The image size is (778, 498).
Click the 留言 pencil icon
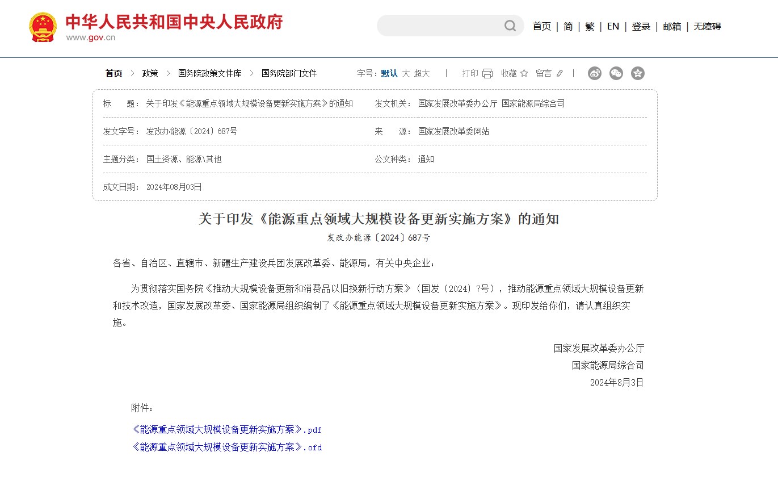560,73
